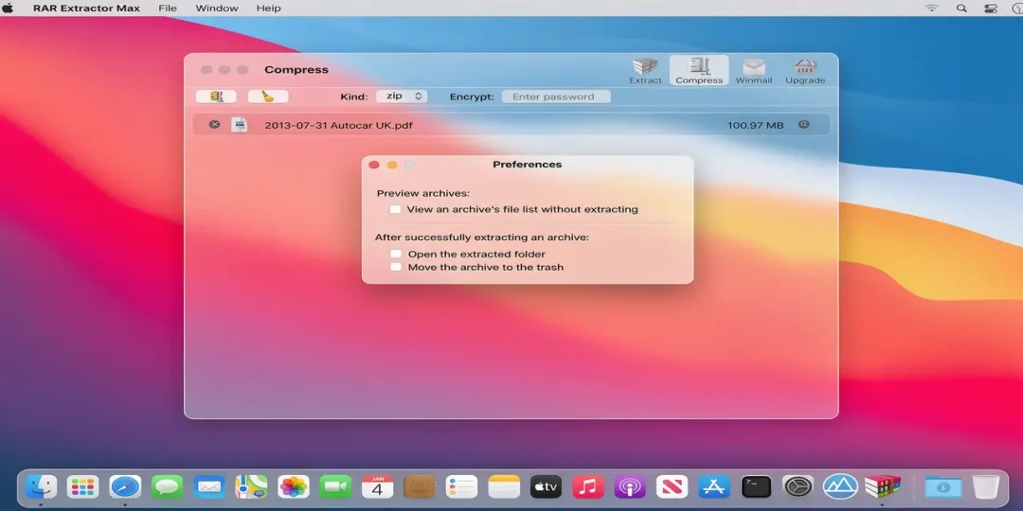Close the Preferences window
The image size is (1023, 511).
coord(374,165)
